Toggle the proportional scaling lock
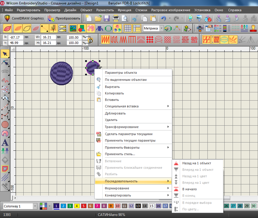The image size is (258, 218). point(90,40)
